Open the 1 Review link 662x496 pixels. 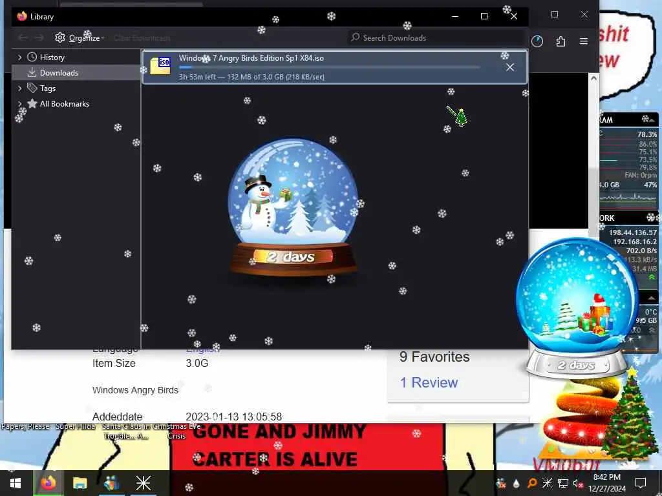tap(429, 382)
